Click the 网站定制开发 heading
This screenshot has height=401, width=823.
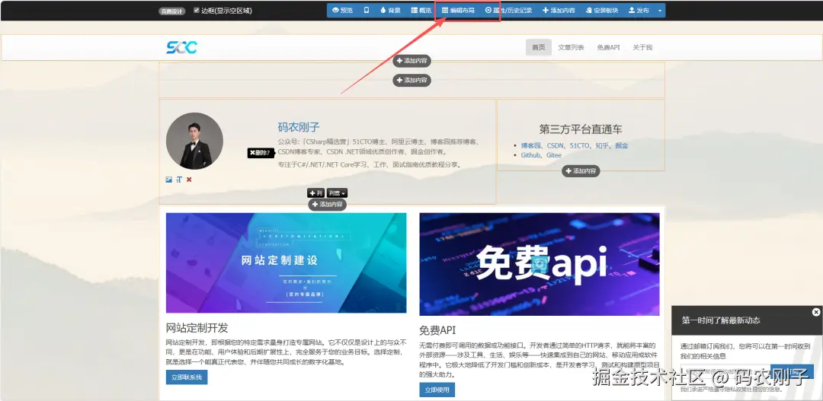[x=197, y=328]
